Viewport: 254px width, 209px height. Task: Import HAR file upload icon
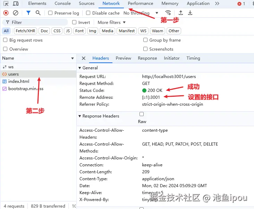[181, 13]
